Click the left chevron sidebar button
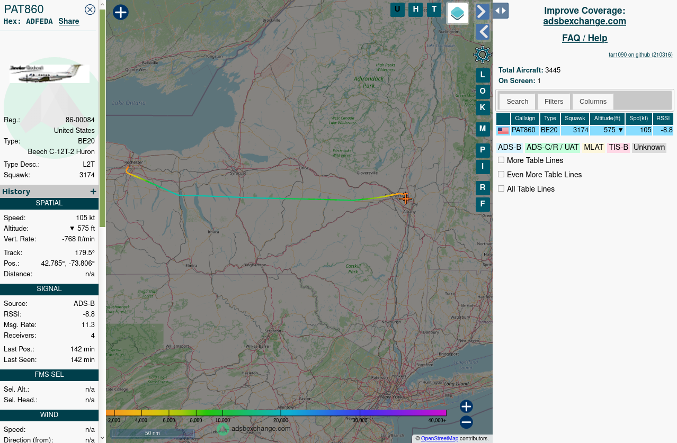This screenshot has width=677, height=443. (483, 32)
